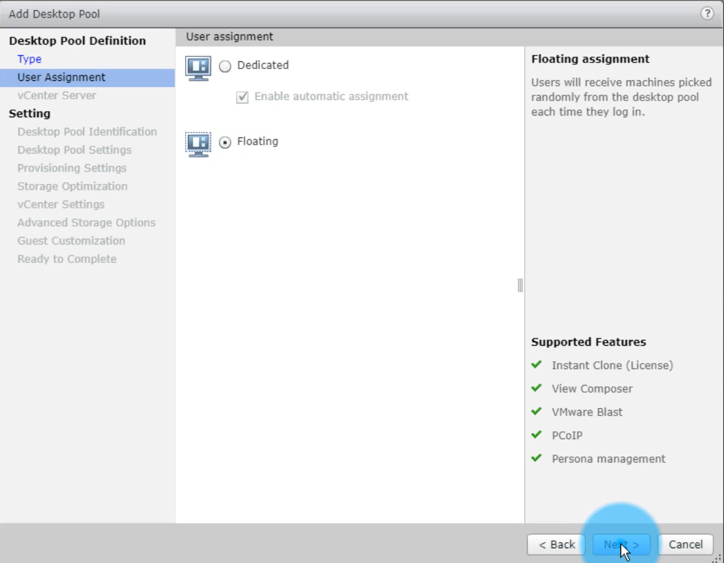The width and height of the screenshot is (724, 563).
Task: Click the dialog resize grip corner
Action: tap(719, 558)
